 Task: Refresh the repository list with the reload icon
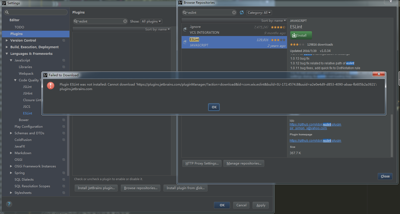tap(241, 12)
